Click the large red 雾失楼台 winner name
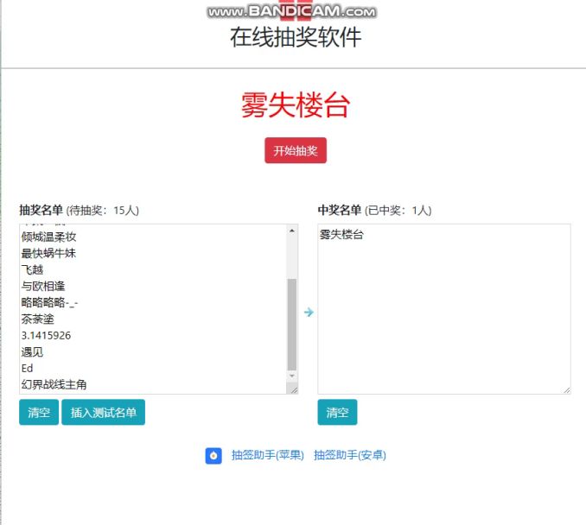Viewport: 586px width, 525px height. coord(295,105)
